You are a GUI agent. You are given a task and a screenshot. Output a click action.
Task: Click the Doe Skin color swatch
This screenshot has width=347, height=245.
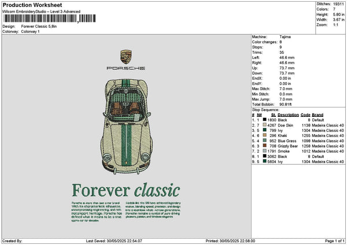(x=264, y=125)
